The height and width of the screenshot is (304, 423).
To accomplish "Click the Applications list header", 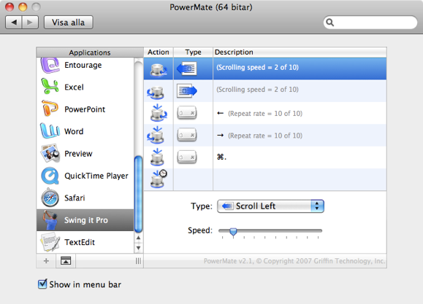I will pos(90,52).
